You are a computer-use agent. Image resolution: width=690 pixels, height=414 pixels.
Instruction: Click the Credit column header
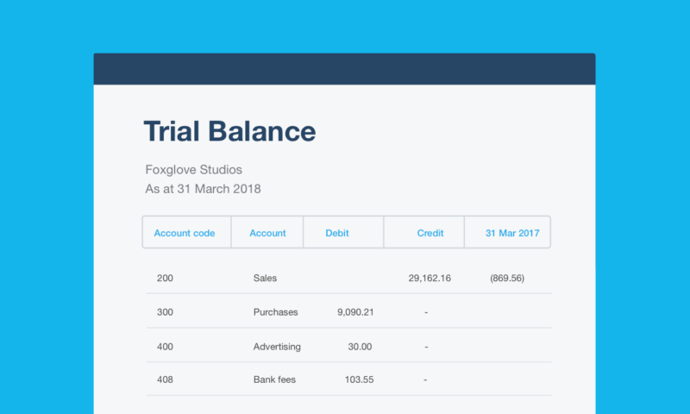tap(430, 233)
